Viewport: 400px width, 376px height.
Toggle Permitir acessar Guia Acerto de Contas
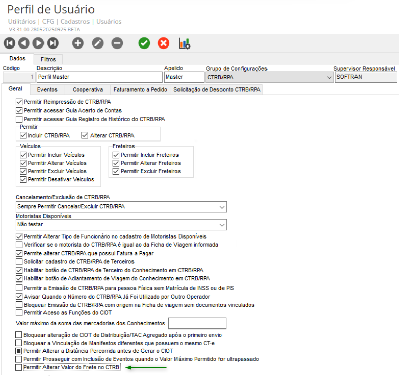pyautogui.click(x=19, y=110)
